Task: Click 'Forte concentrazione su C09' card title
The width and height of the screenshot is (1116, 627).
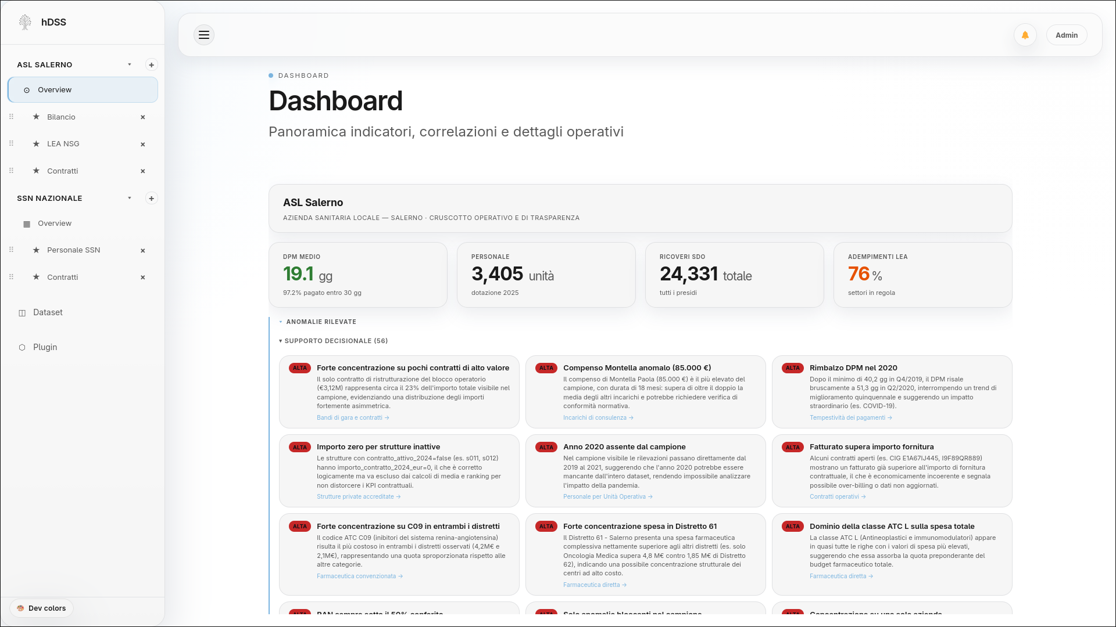Action: 408,527
